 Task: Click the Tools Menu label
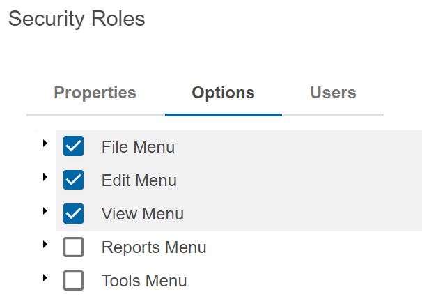(144, 281)
